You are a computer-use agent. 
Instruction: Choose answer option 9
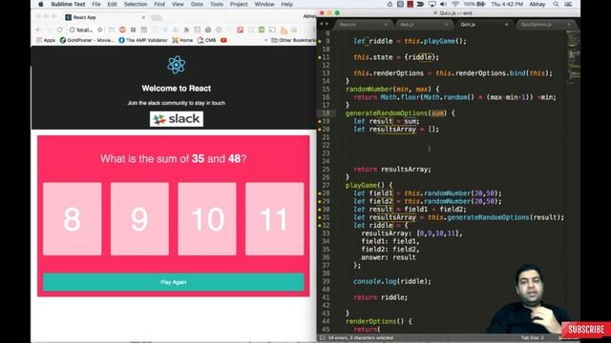click(139, 219)
